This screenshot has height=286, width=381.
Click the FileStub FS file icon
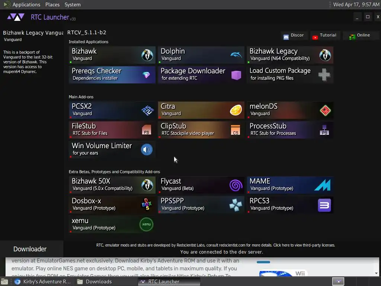147,130
